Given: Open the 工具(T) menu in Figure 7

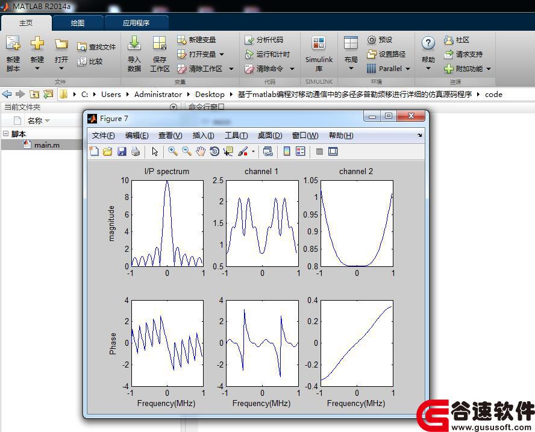Looking at the screenshot, I should [x=236, y=136].
